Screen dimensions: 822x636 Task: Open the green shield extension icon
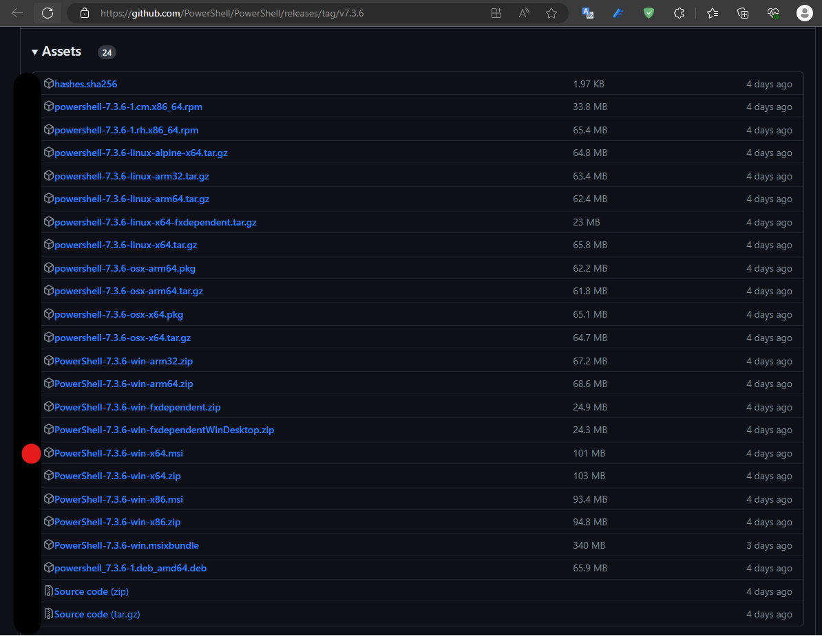[x=649, y=13]
